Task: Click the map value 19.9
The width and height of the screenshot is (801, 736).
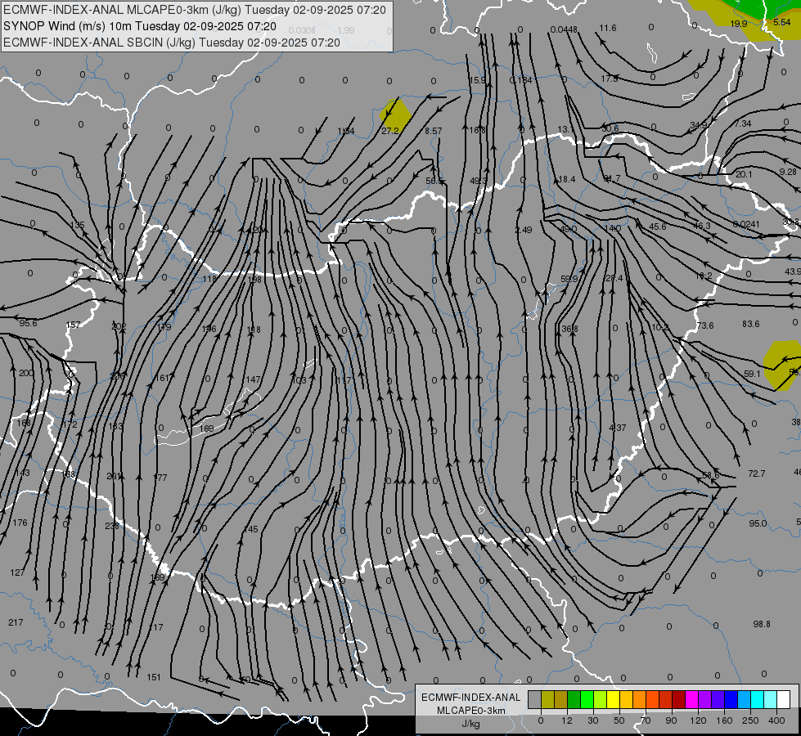Action: click(x=739, y=24)
